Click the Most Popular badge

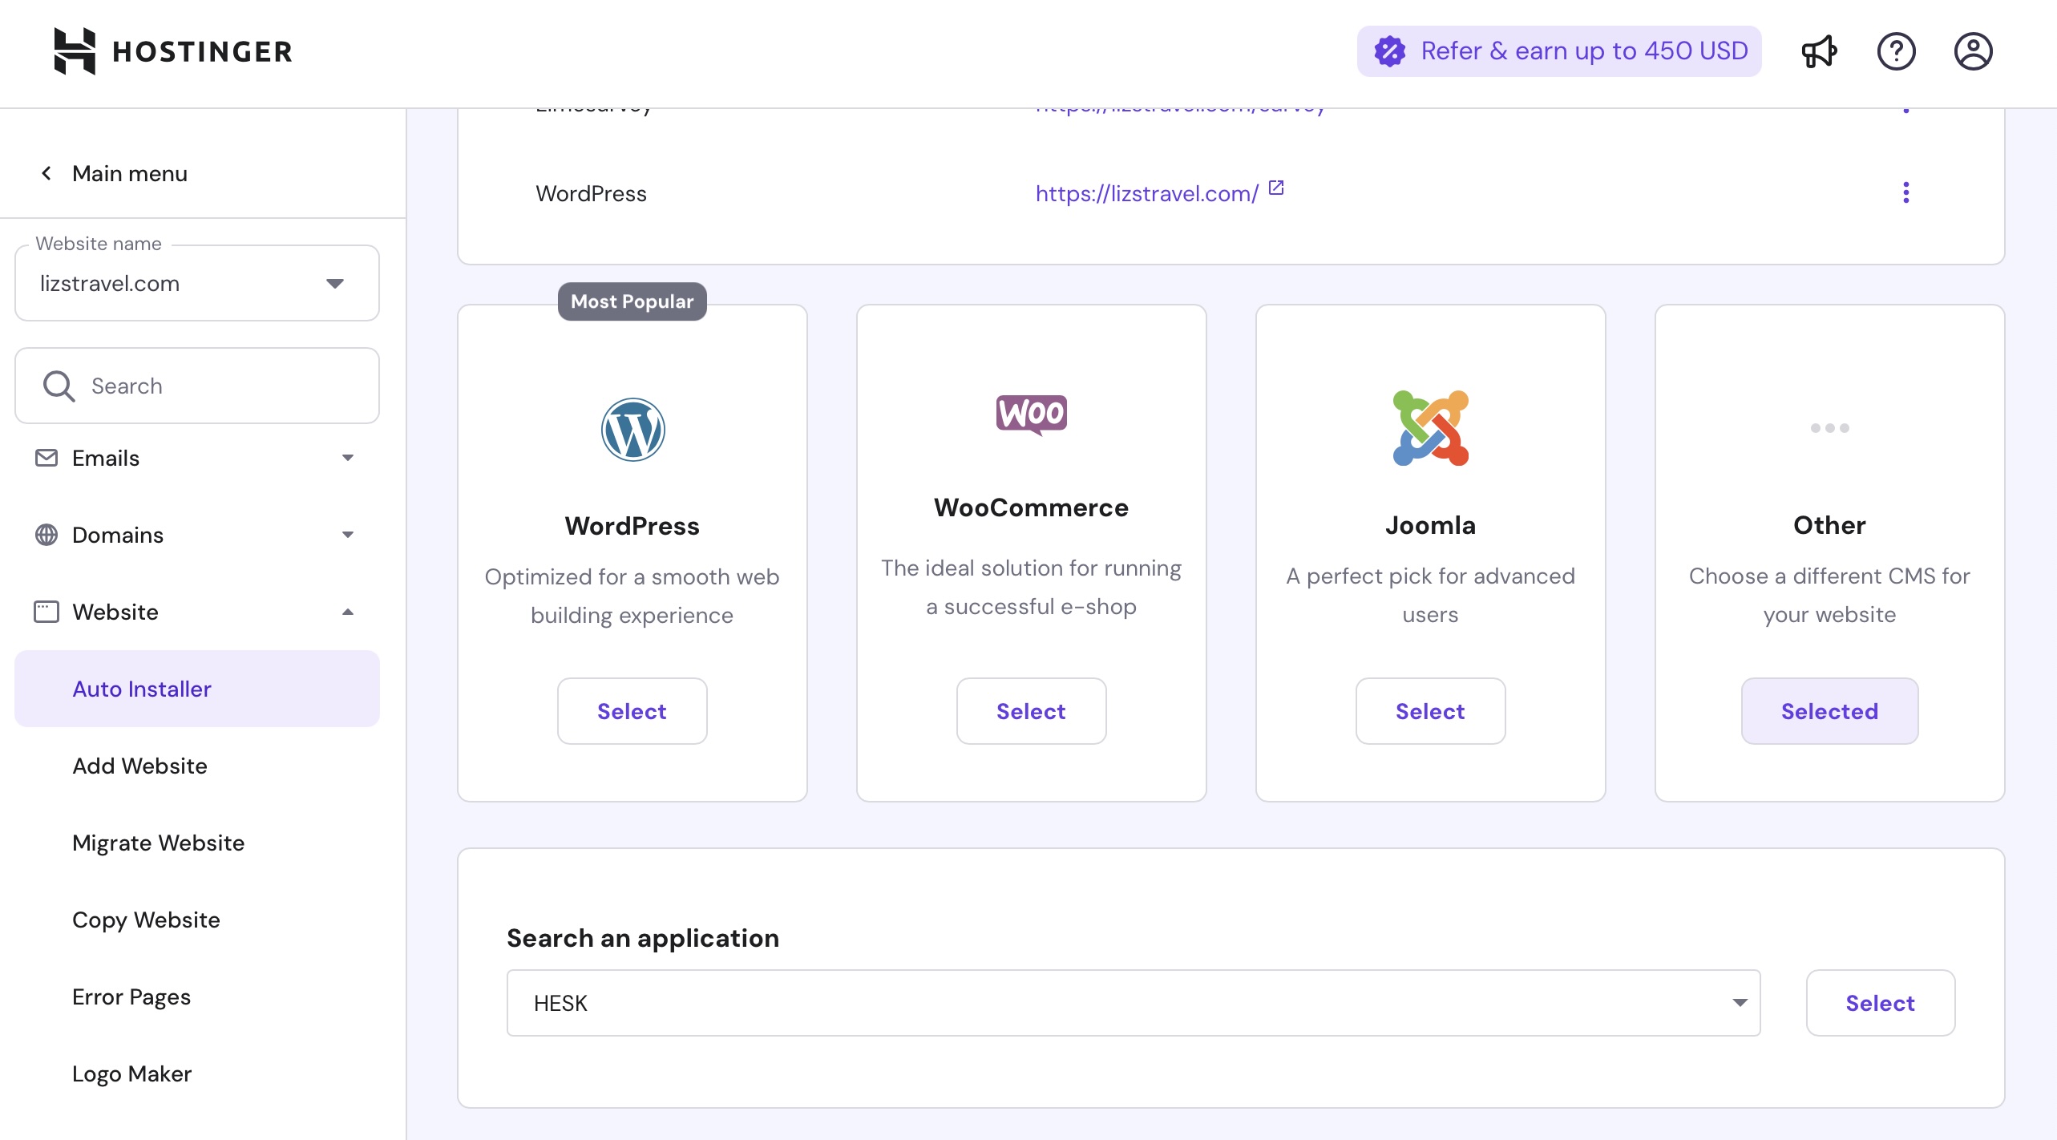tap(632, 301)
